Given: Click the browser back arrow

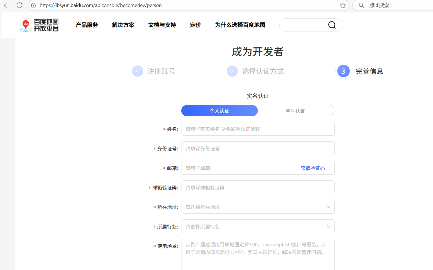Looking at the screenshot, I should (x=7, y=5).
